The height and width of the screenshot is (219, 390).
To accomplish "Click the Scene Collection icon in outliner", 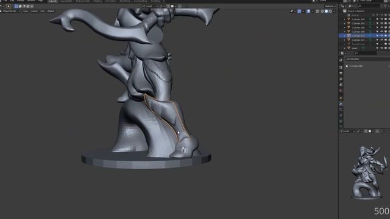I will pos(344,11).
